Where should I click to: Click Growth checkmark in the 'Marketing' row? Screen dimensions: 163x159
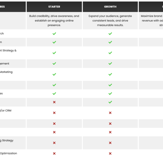(x=110, y=74)
